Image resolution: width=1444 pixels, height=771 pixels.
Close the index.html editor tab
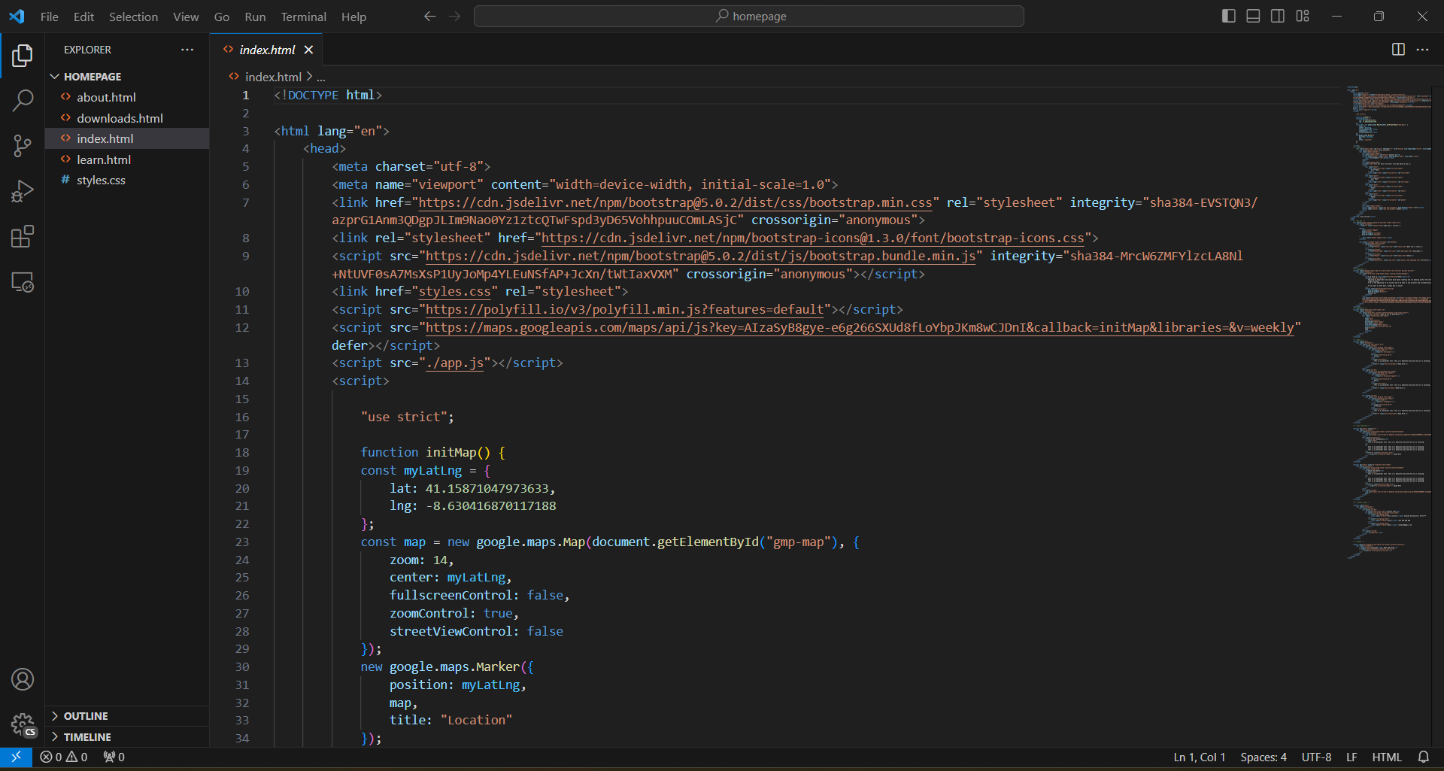pyautogui.click(x=308, y=50)
